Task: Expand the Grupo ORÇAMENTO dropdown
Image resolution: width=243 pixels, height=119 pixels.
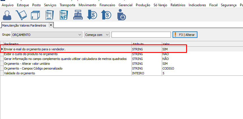Action: point(79,35)
